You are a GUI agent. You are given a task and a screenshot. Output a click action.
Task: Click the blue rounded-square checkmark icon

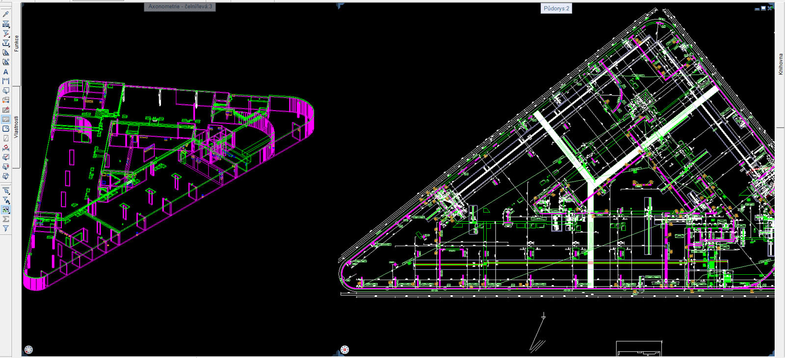6,129
